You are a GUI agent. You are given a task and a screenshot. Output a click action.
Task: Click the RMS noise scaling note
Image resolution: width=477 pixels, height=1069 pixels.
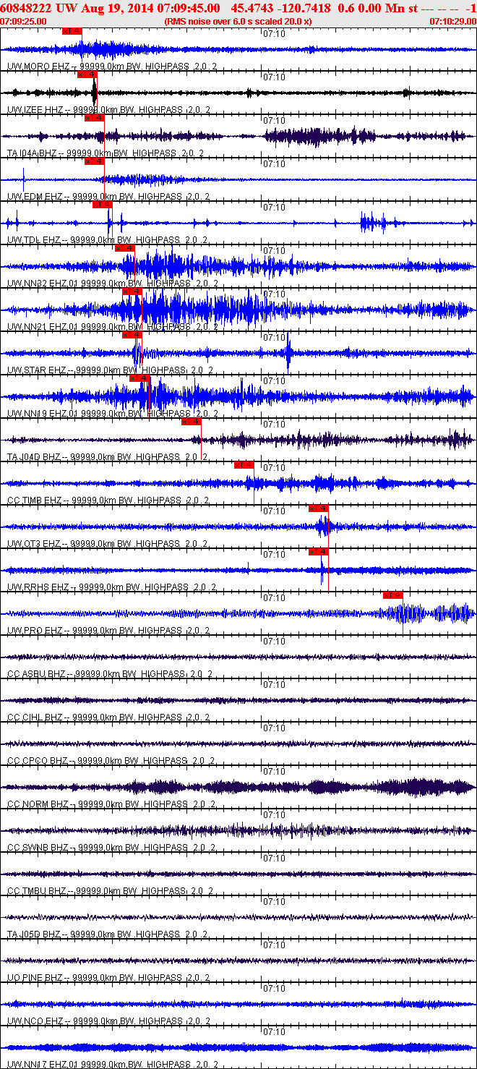[239, 21]
